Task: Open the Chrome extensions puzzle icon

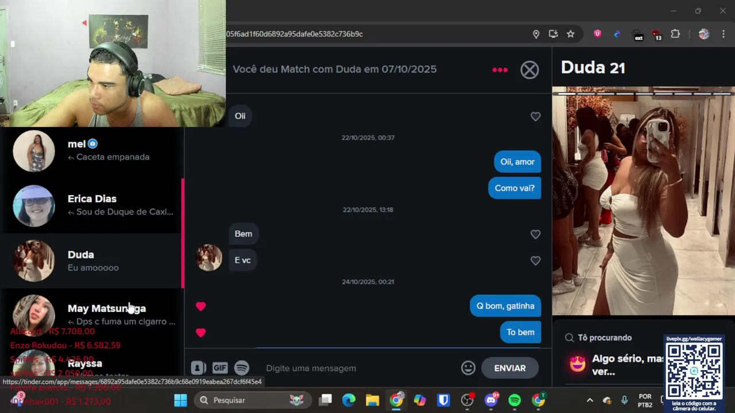Action: pos(675,34)
